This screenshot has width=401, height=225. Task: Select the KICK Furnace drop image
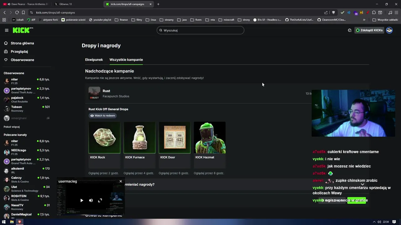click(139, 137)
